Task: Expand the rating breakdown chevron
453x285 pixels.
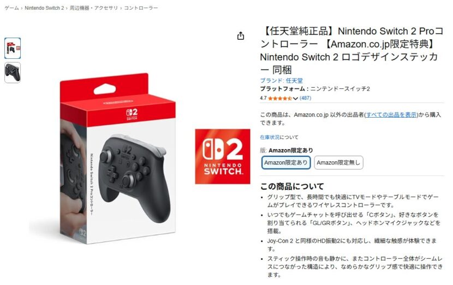Action: (x=295, y=99)
